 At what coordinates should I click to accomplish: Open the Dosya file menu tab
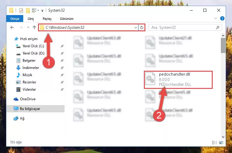coord(15,19)
